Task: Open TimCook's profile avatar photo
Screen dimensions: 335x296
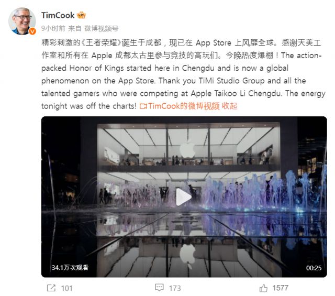Action: click(x=22, y=21)
